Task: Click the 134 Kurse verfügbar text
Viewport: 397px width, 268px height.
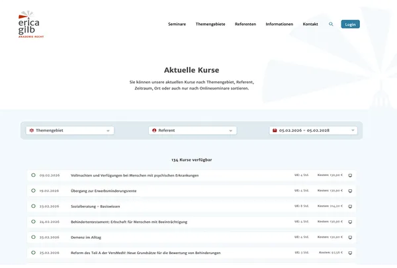Action: (192, 160)
